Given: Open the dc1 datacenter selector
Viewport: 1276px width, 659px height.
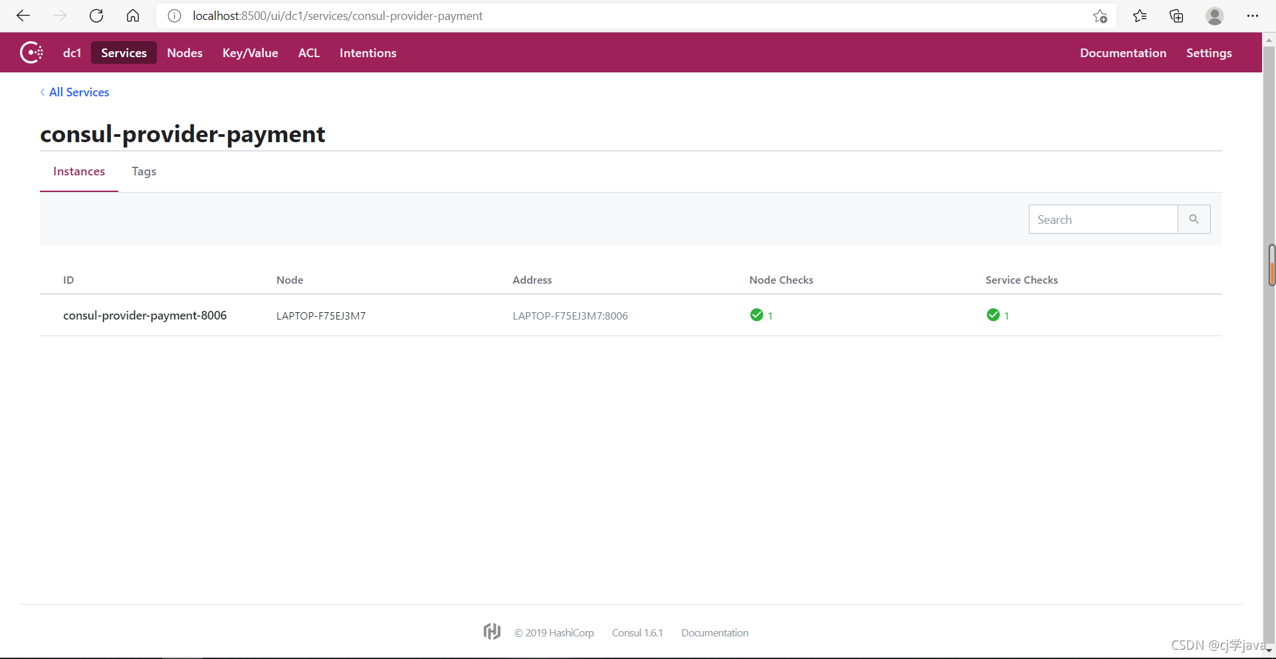Looking at the screenshot, I should tap(72, 53).
